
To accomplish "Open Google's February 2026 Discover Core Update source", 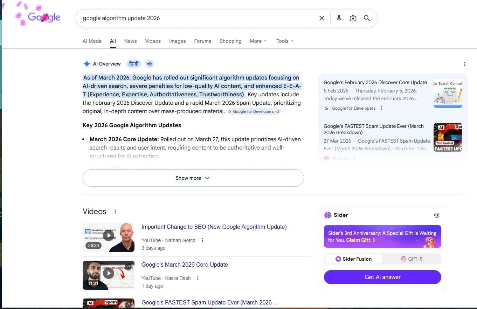I will pos(375,82).
